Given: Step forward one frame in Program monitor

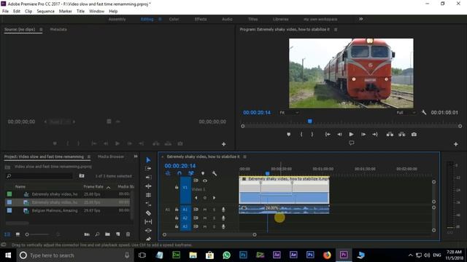Looking at the screenshot, I should [363, 134].
